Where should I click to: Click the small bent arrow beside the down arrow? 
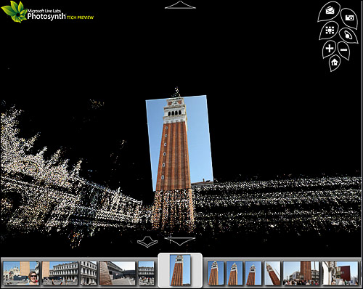tap(147, 242)
